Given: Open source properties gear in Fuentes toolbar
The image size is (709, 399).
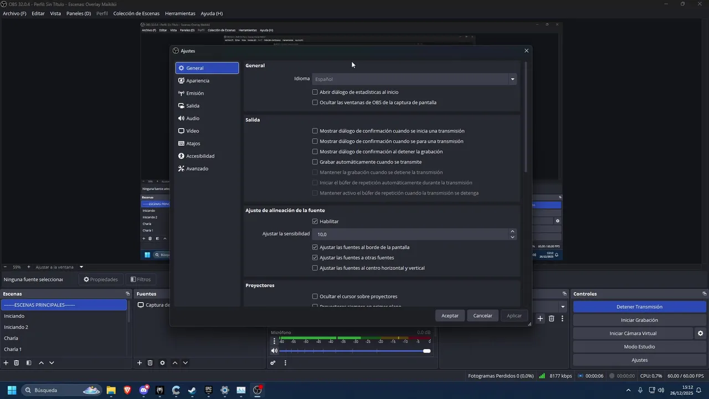Looking at the screenshot, I should click(162, 363).
